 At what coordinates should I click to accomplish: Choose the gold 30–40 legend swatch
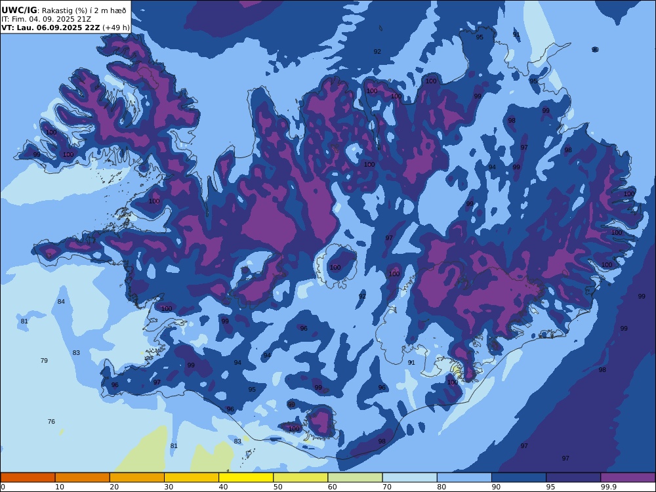[192, 478]
